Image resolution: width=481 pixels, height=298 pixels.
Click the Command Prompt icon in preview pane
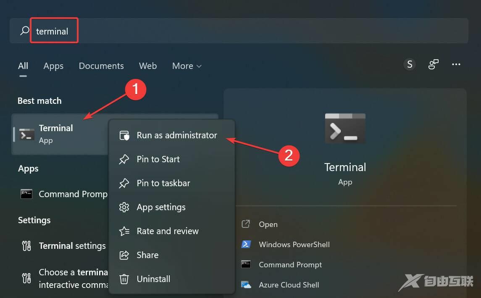(x=246, y=264)
